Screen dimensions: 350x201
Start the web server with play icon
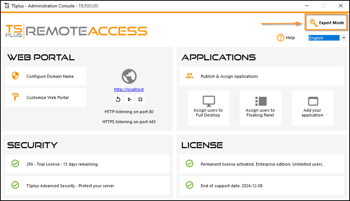click(129, 99)
